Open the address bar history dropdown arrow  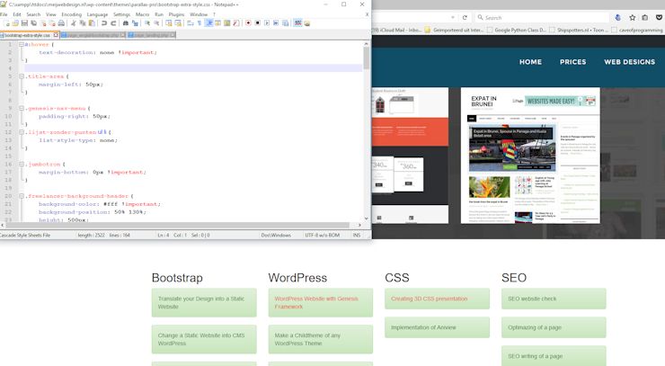point(453,17)
